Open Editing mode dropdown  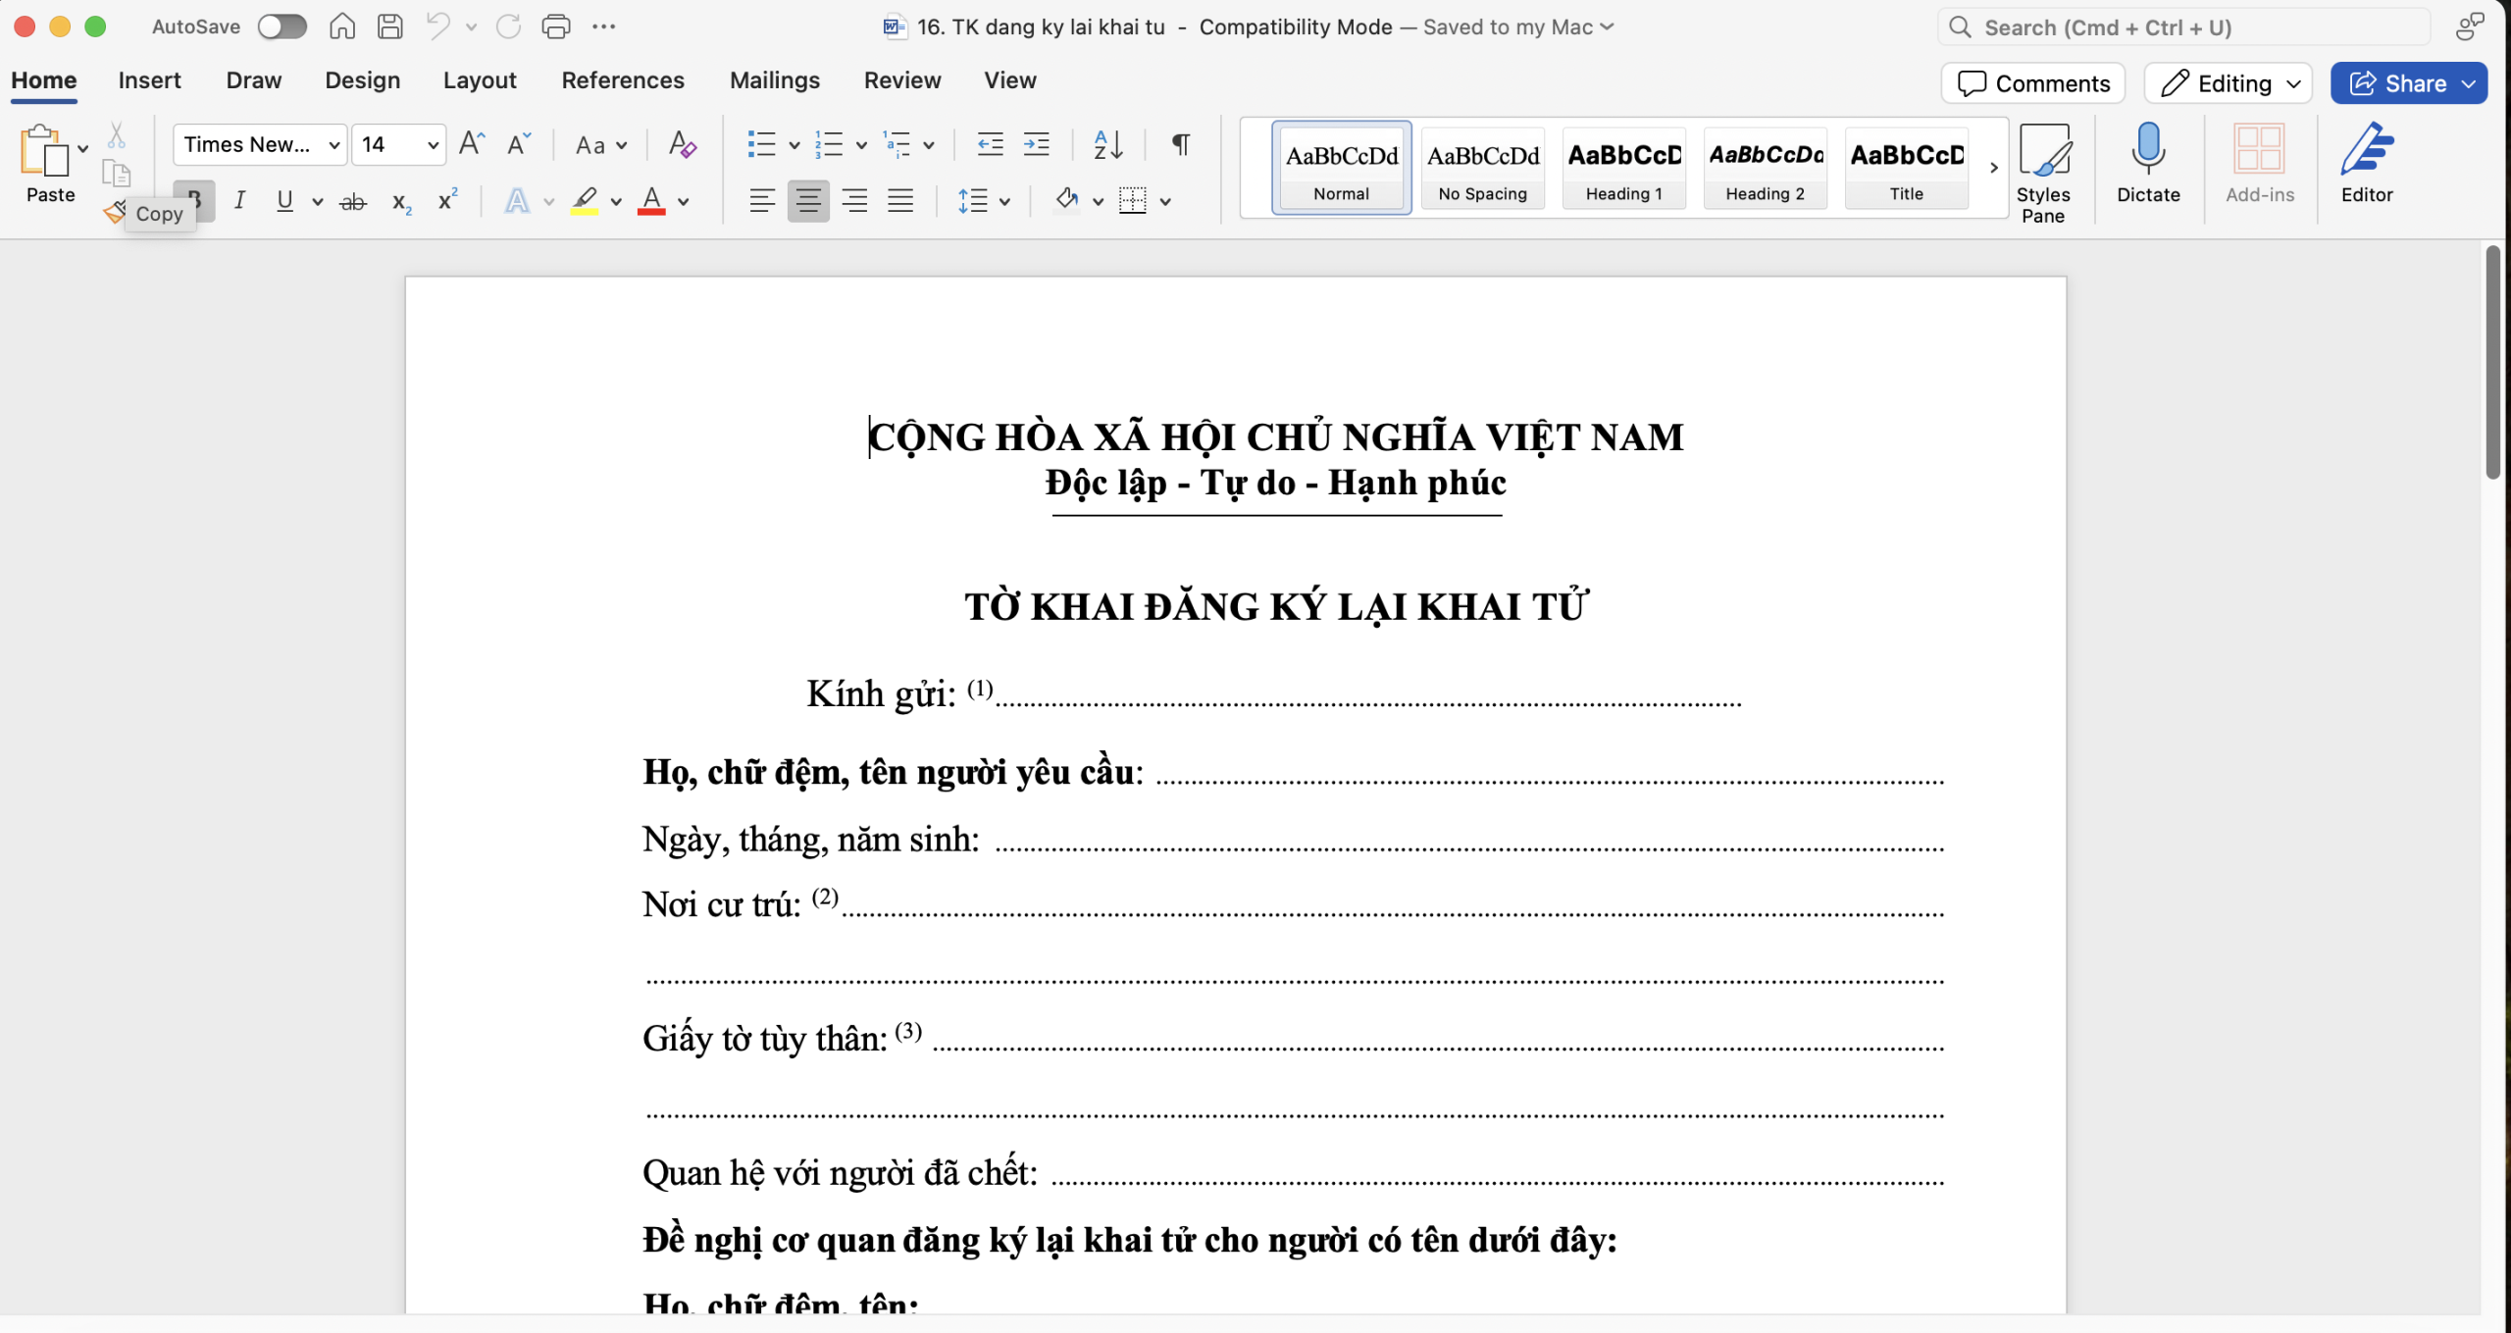tap(2229, 83)
